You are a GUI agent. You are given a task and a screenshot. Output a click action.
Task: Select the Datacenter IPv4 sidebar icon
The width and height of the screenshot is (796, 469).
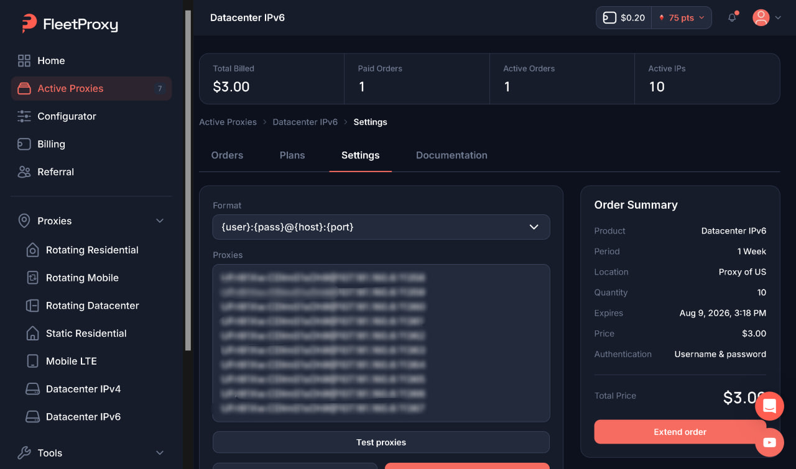pyautogui.click(x=32, y=389)
